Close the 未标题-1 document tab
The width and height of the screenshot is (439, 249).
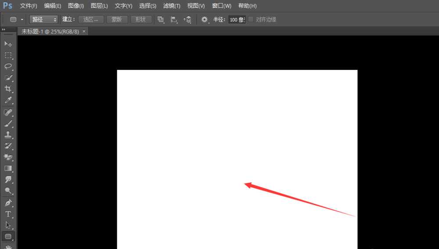(x=84, y=31)
